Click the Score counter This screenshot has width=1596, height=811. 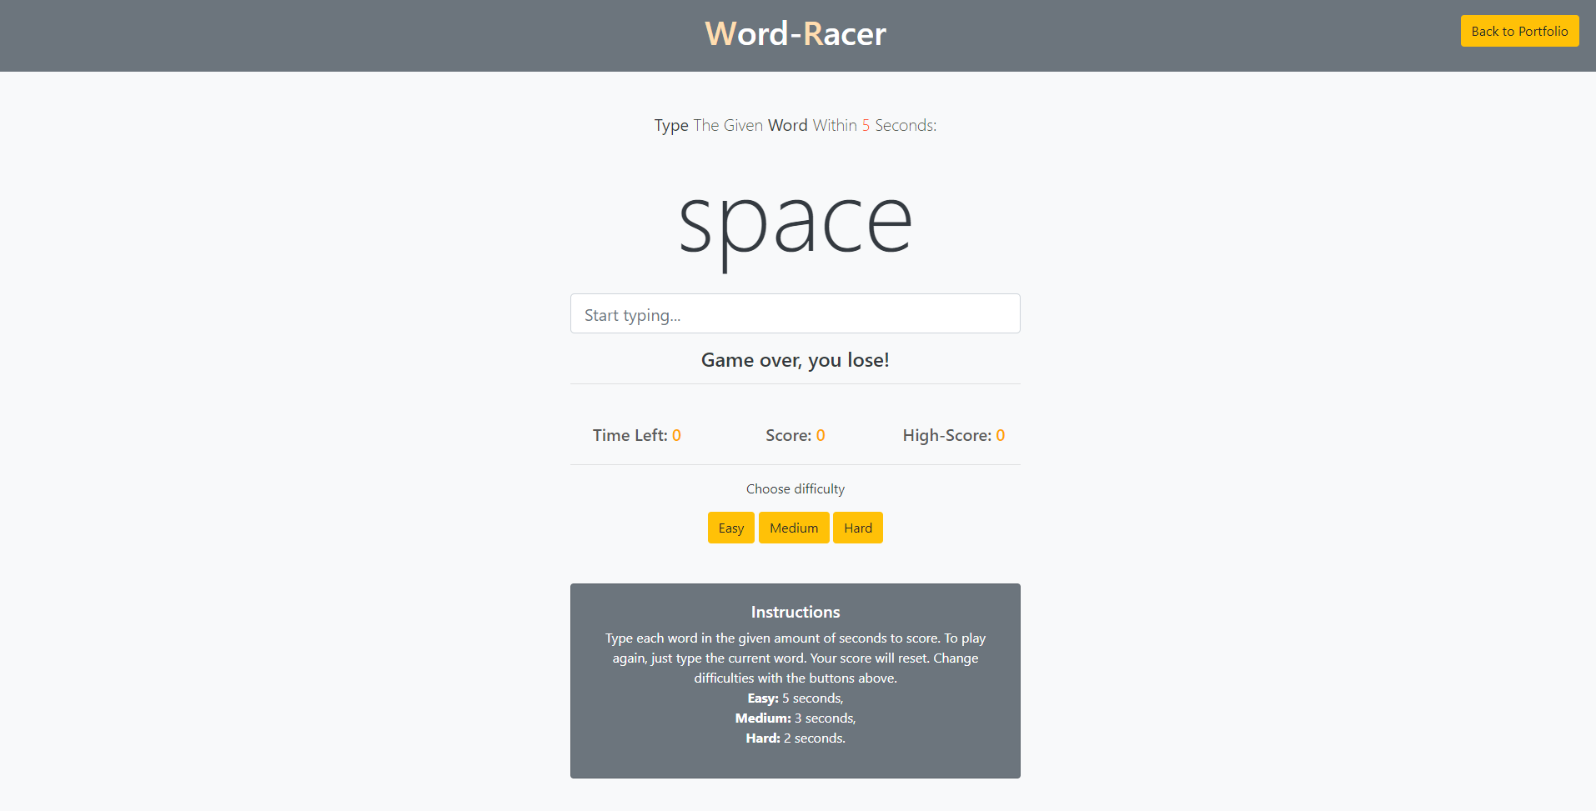[x=795, y=435]
